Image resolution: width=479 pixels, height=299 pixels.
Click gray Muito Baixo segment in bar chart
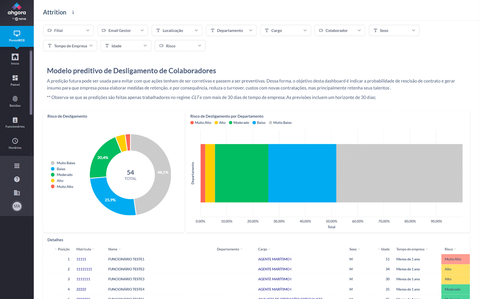tap(399, 173)
